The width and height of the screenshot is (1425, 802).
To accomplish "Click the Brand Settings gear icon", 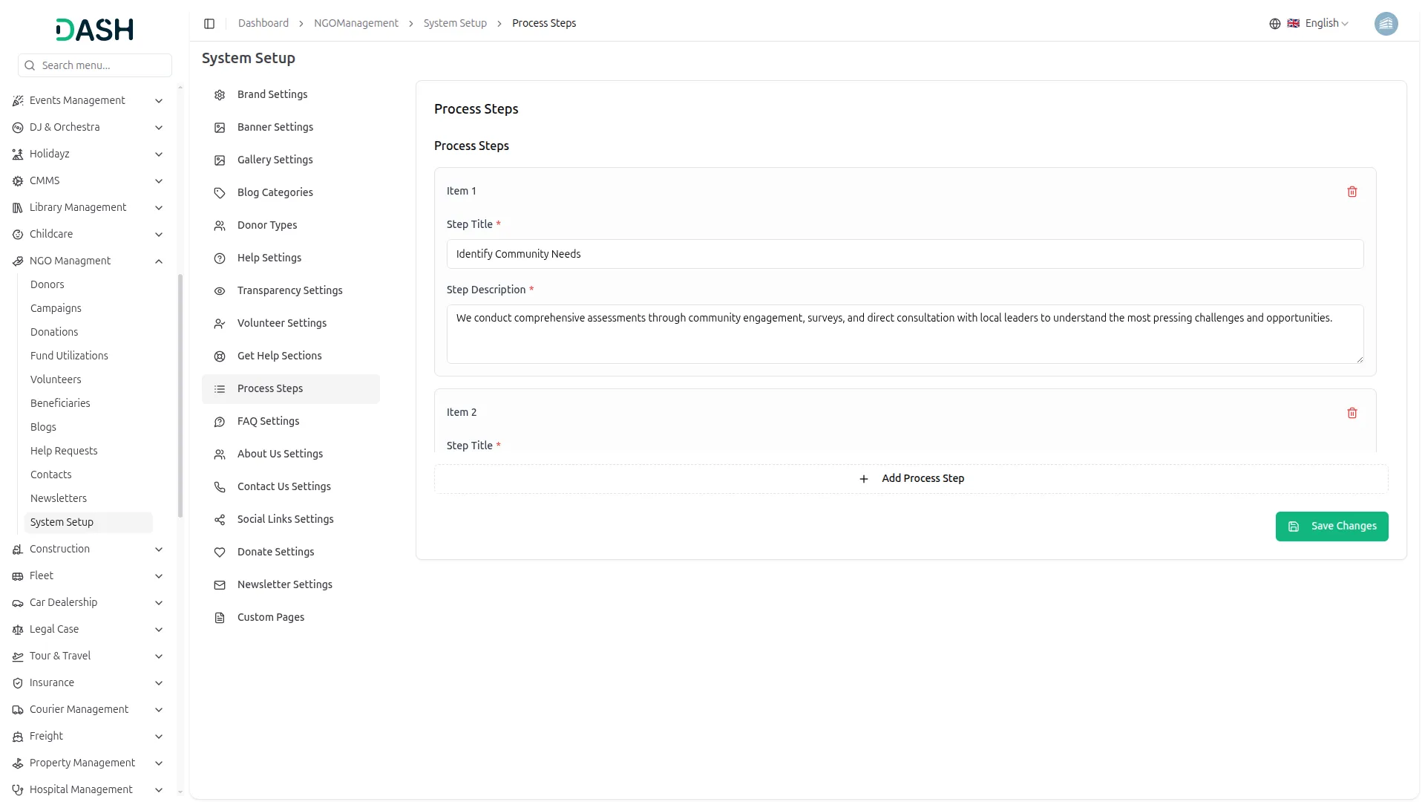I will [220, 95].
